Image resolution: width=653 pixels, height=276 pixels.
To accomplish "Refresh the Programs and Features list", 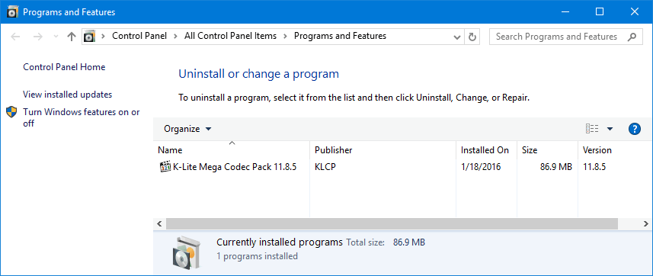I will coord(472,37).
